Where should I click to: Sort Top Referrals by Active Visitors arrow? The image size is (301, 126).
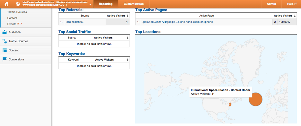[x=128, y=16]
